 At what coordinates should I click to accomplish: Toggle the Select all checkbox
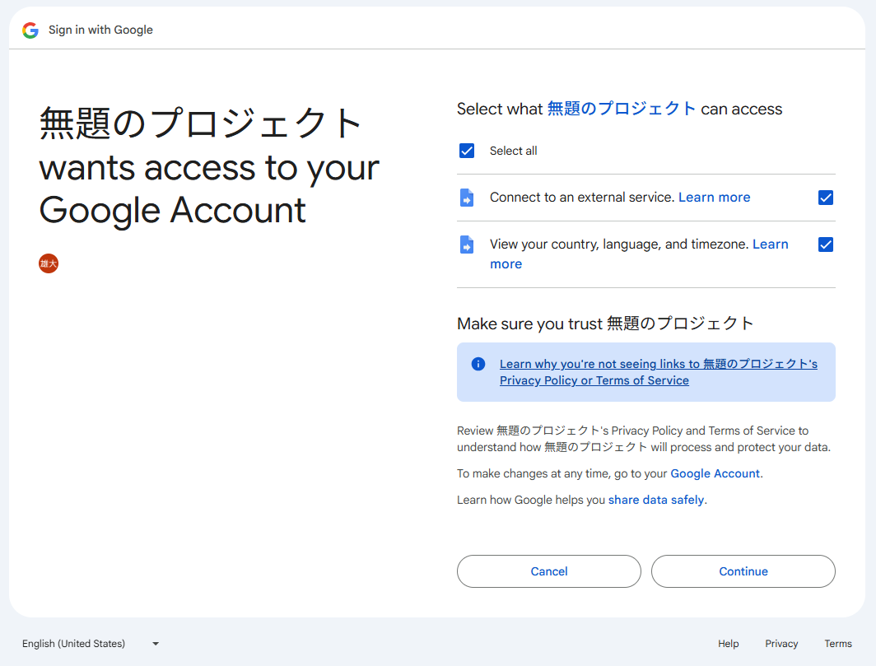point(467,151)
